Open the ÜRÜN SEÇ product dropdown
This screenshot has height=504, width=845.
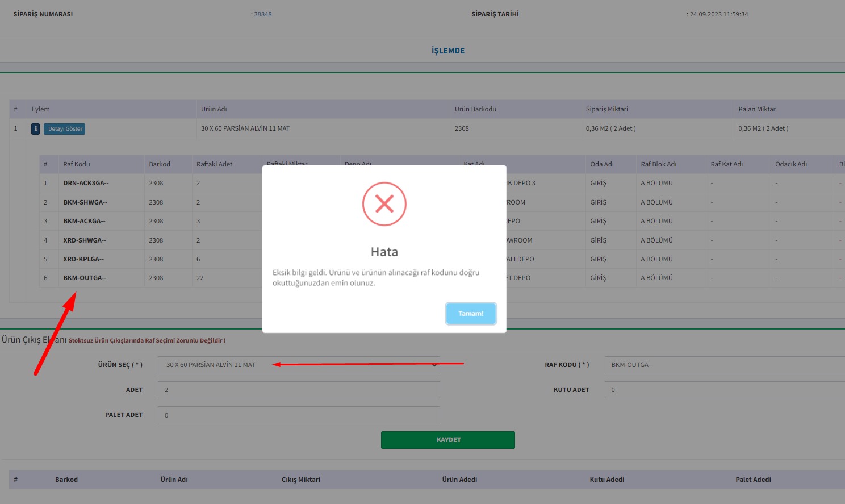(299, 365)
